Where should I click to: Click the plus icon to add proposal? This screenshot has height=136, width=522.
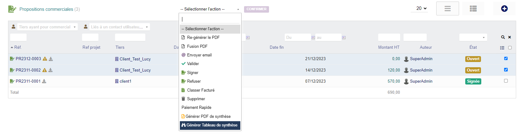point(504,9)
